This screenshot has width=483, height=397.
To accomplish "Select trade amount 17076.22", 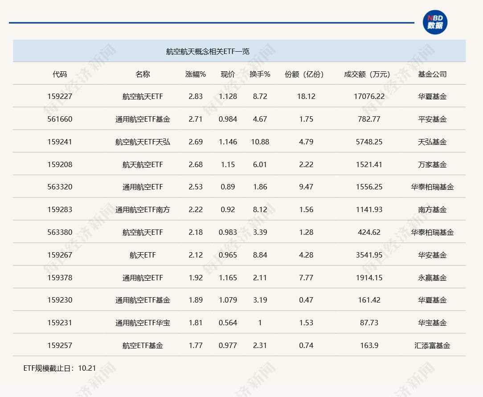I will [x=369, y=96].
